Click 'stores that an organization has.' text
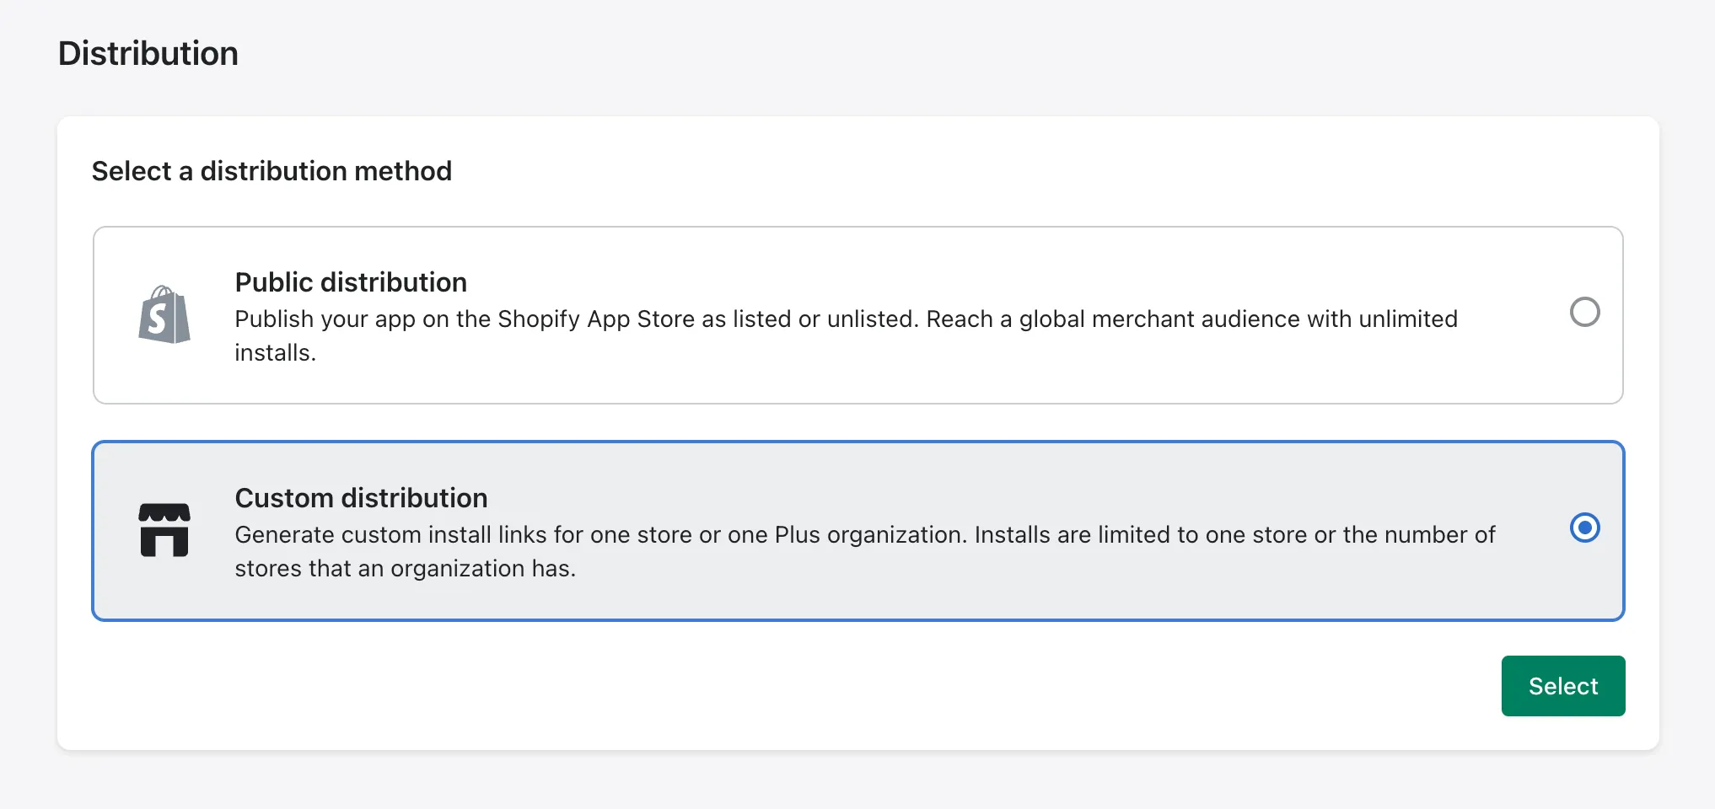 tap(405, 569)
